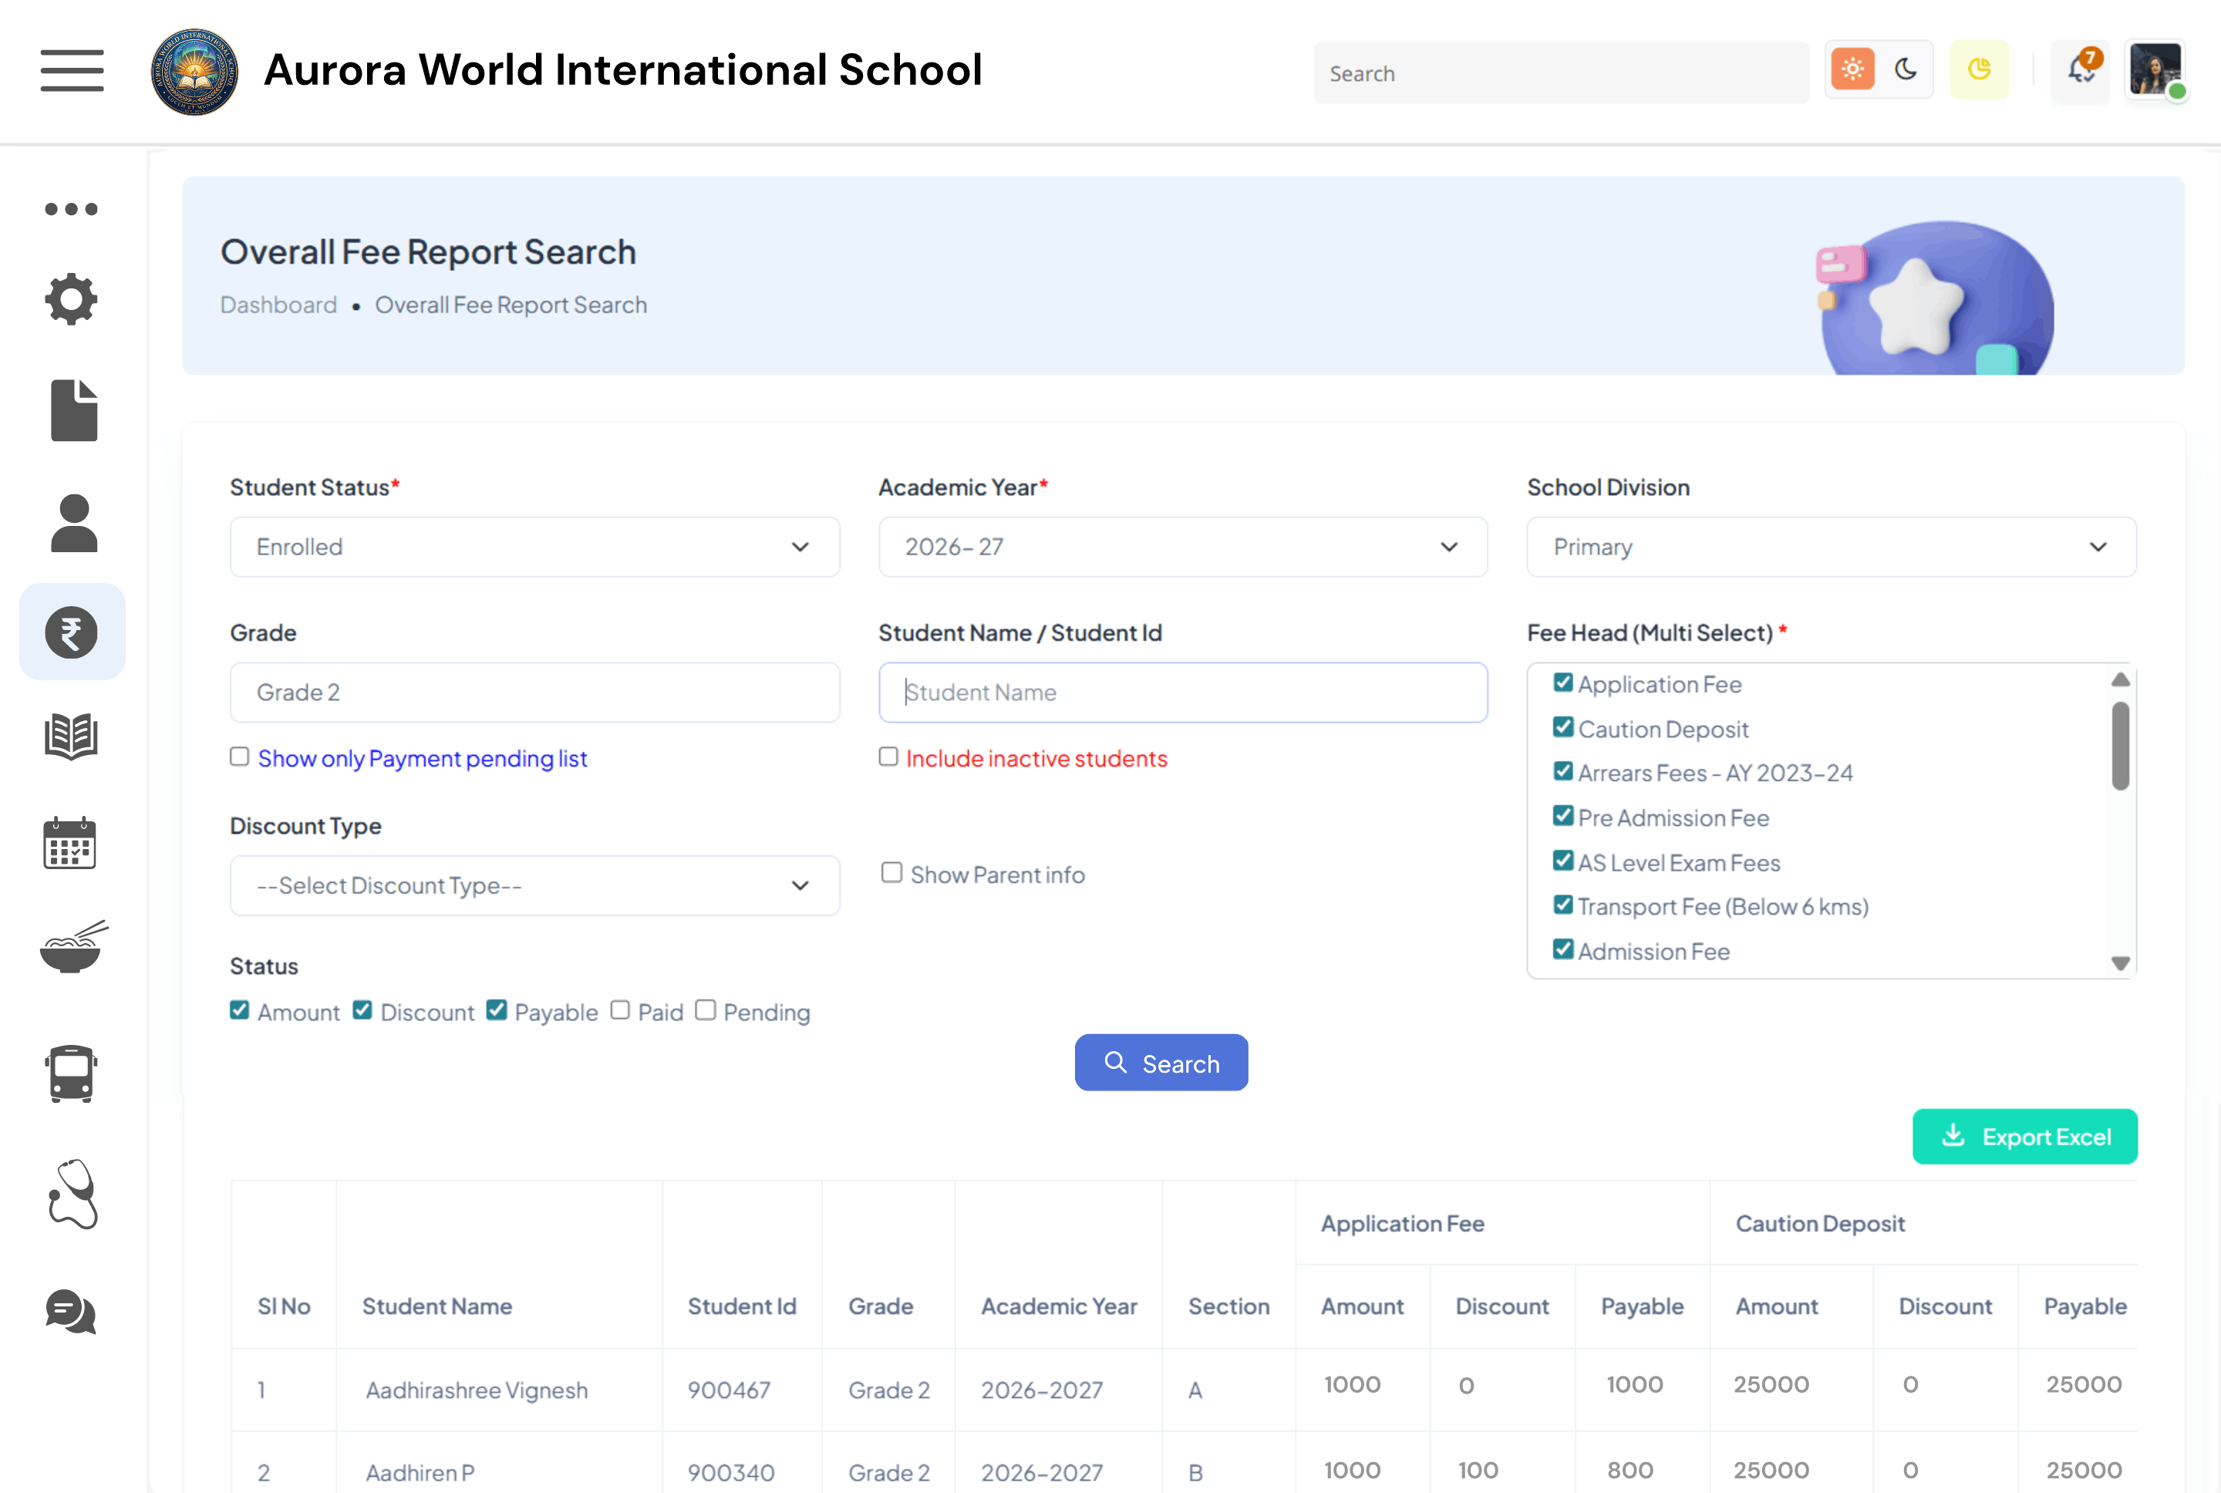Enable Show only Payment pending list
The height and width of the screenshot is (1493, 2221).
(x=240, y=757)
